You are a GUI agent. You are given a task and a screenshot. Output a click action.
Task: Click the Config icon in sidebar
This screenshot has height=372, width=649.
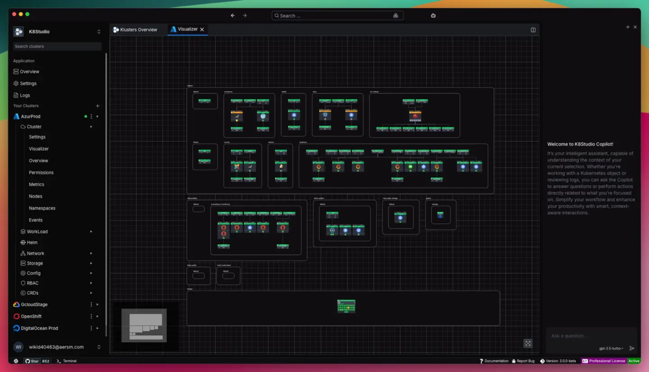point(23,273)
